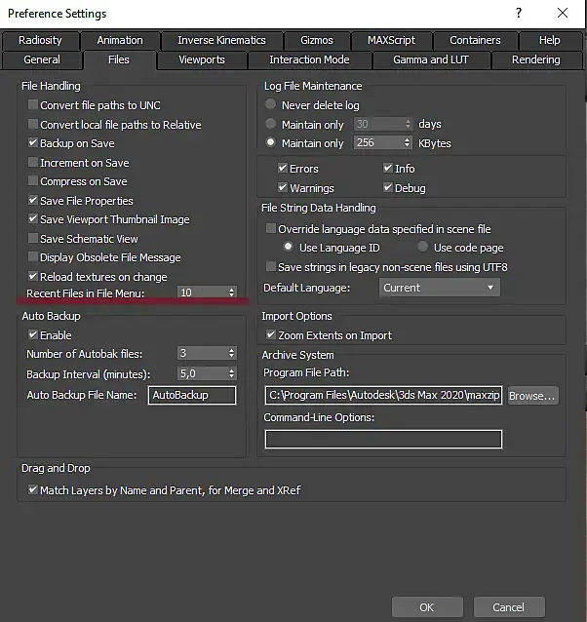
Task: Toggle the Warnings log checkbox
Action: pyautogui.click(x=283, y=187)
